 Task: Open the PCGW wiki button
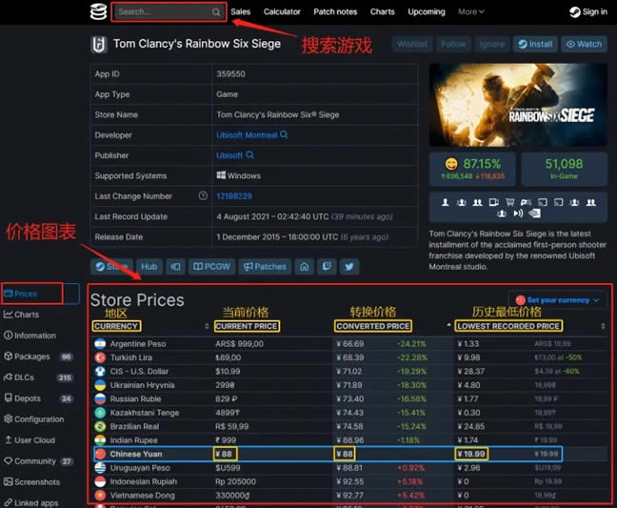tap(211, 267)
